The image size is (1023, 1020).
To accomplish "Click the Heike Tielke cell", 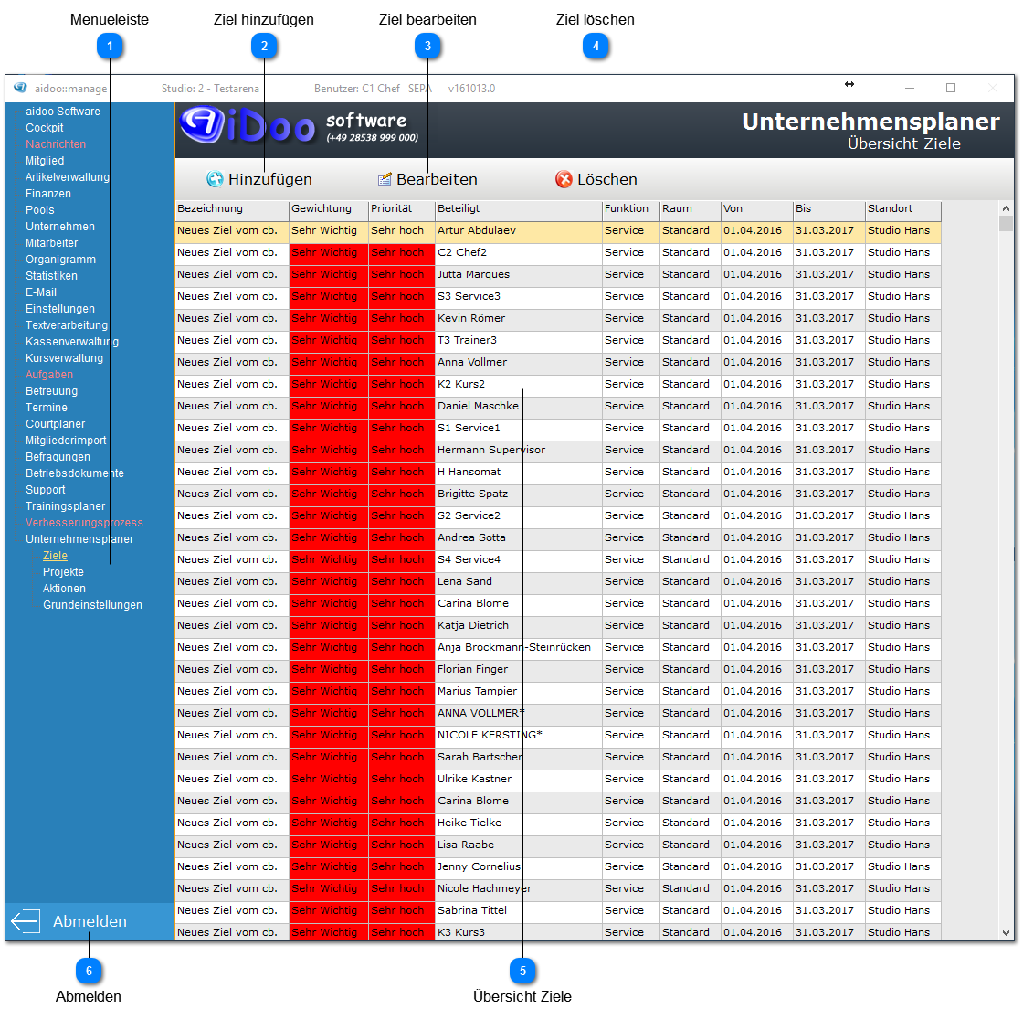I will click(519, 823).
